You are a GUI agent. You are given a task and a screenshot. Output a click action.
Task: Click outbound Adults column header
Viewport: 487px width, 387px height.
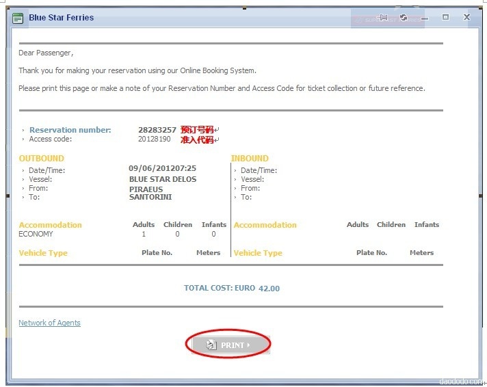pyautogui.click(x=144, y=224)
